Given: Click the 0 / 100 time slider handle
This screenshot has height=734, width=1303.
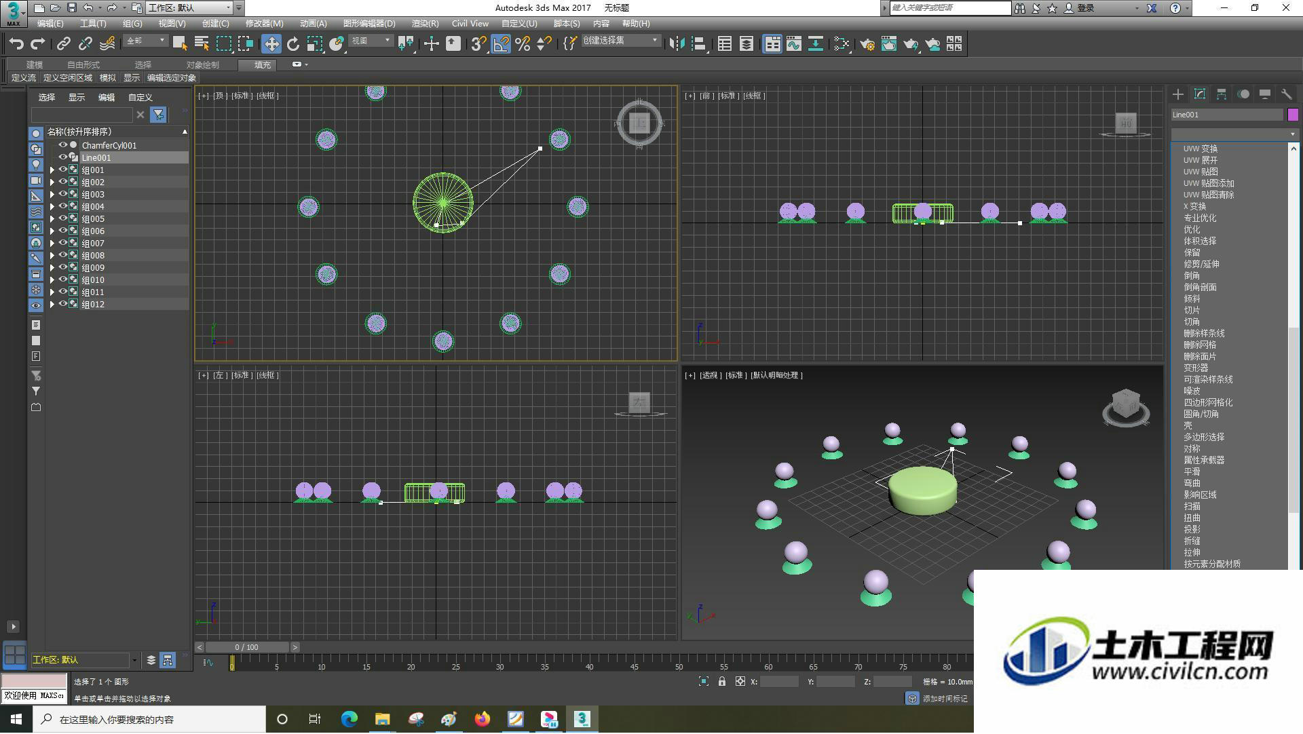Looking at the screenshot, I should [x=247, y=647].
